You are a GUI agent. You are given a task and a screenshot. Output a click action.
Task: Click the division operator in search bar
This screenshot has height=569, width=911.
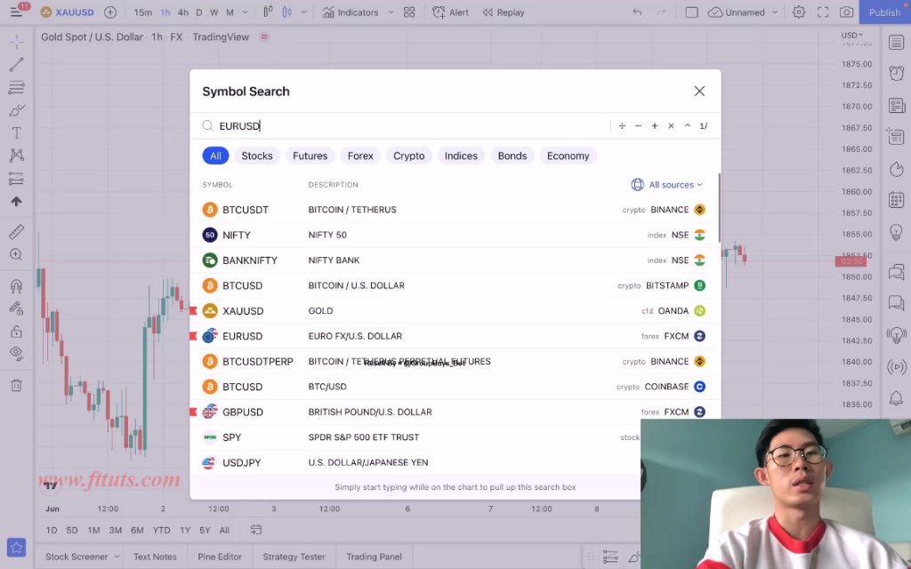[x=622, y=126]
